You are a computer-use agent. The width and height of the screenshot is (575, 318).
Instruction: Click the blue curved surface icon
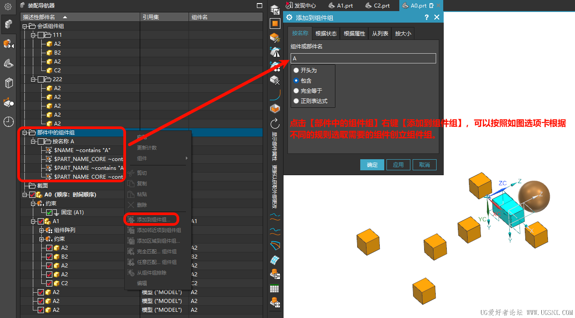point(275,245)
